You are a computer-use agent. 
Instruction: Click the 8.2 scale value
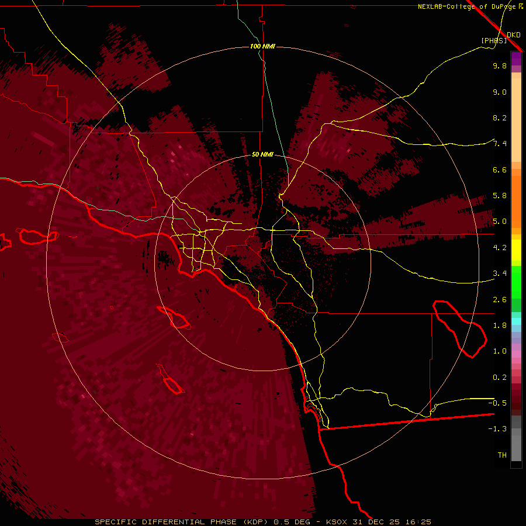[500, 117]
